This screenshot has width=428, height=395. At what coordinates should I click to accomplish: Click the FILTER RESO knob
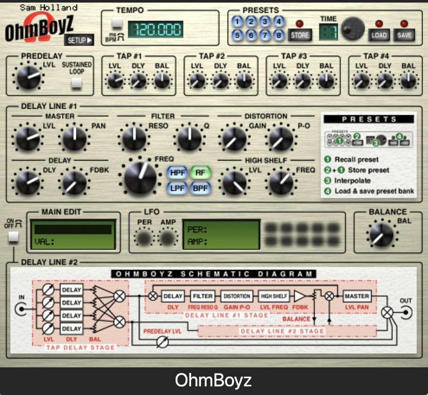pos(134,139)
